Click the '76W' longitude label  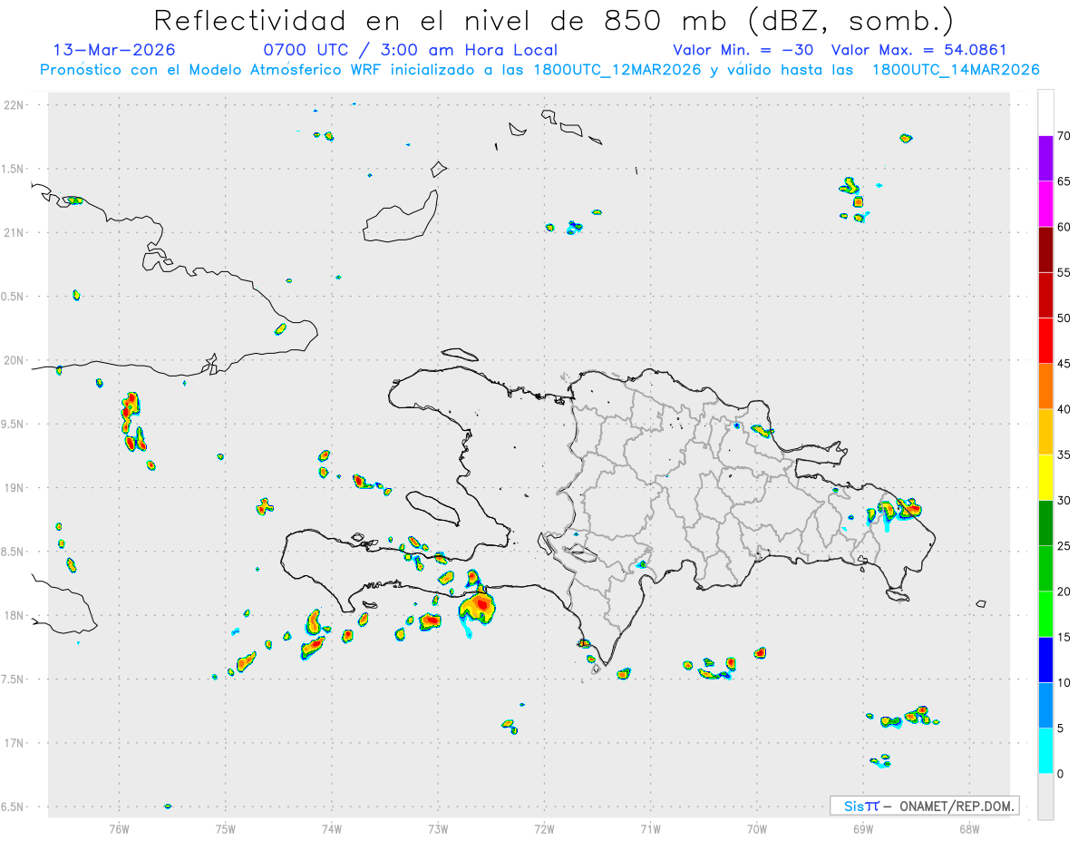pos(119,827)
